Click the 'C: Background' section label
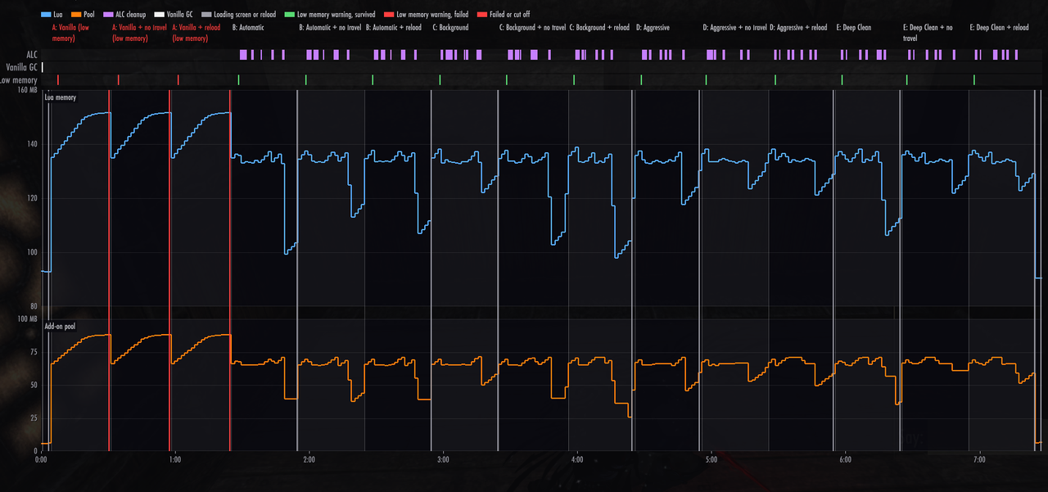Screen dimensions: 1048x492 point(451,28)
